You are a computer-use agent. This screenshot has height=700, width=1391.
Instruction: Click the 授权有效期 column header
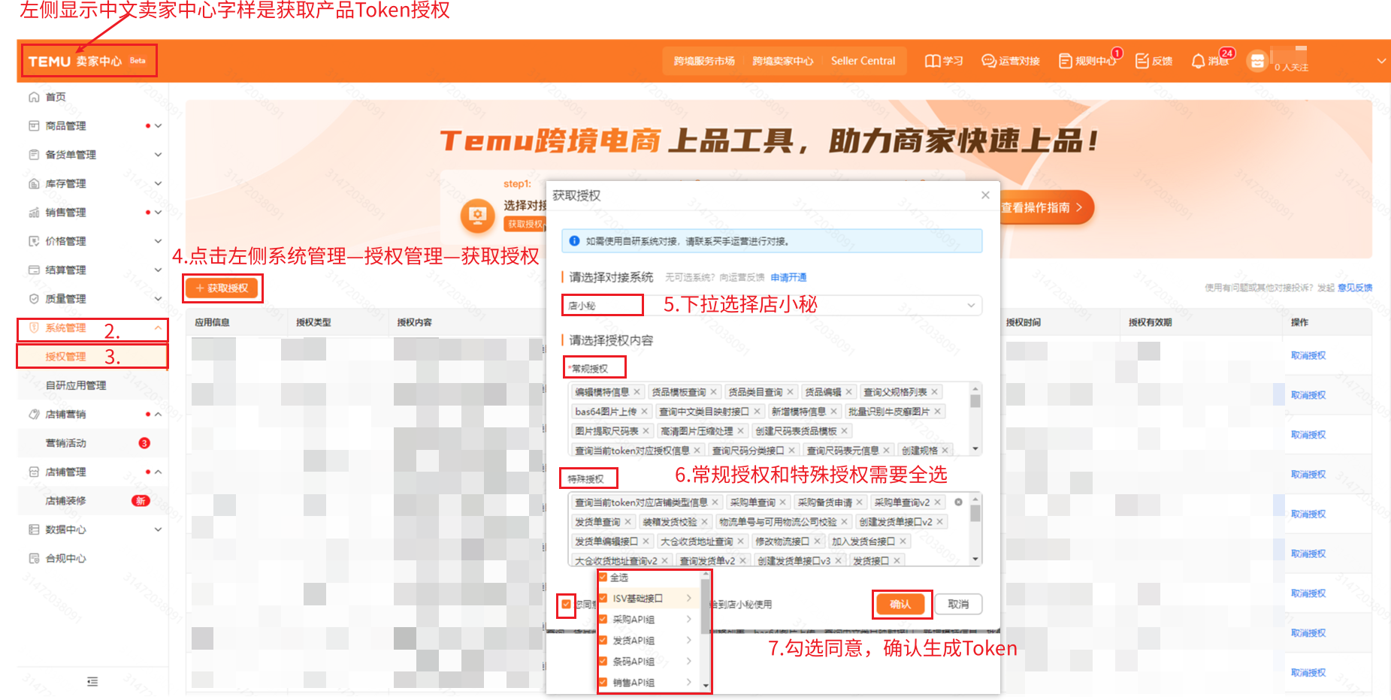[1150, 322]
